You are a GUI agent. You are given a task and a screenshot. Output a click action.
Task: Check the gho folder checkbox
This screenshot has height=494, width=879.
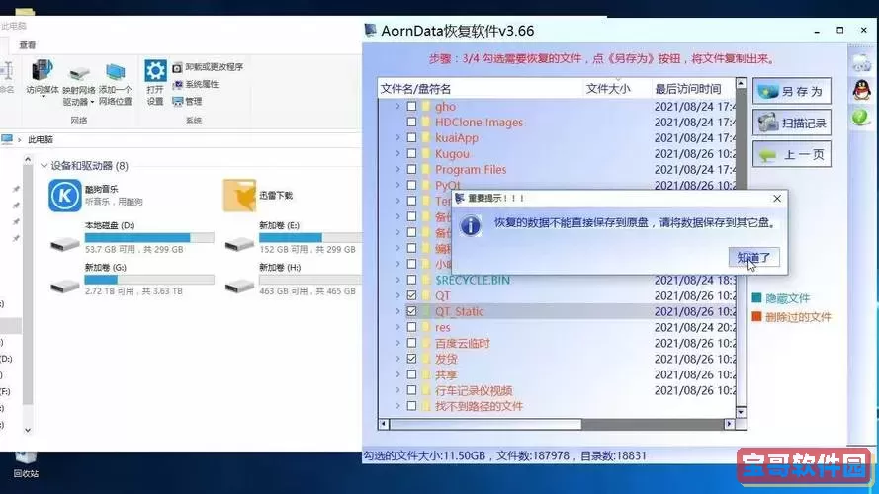[x=411, y=106]
